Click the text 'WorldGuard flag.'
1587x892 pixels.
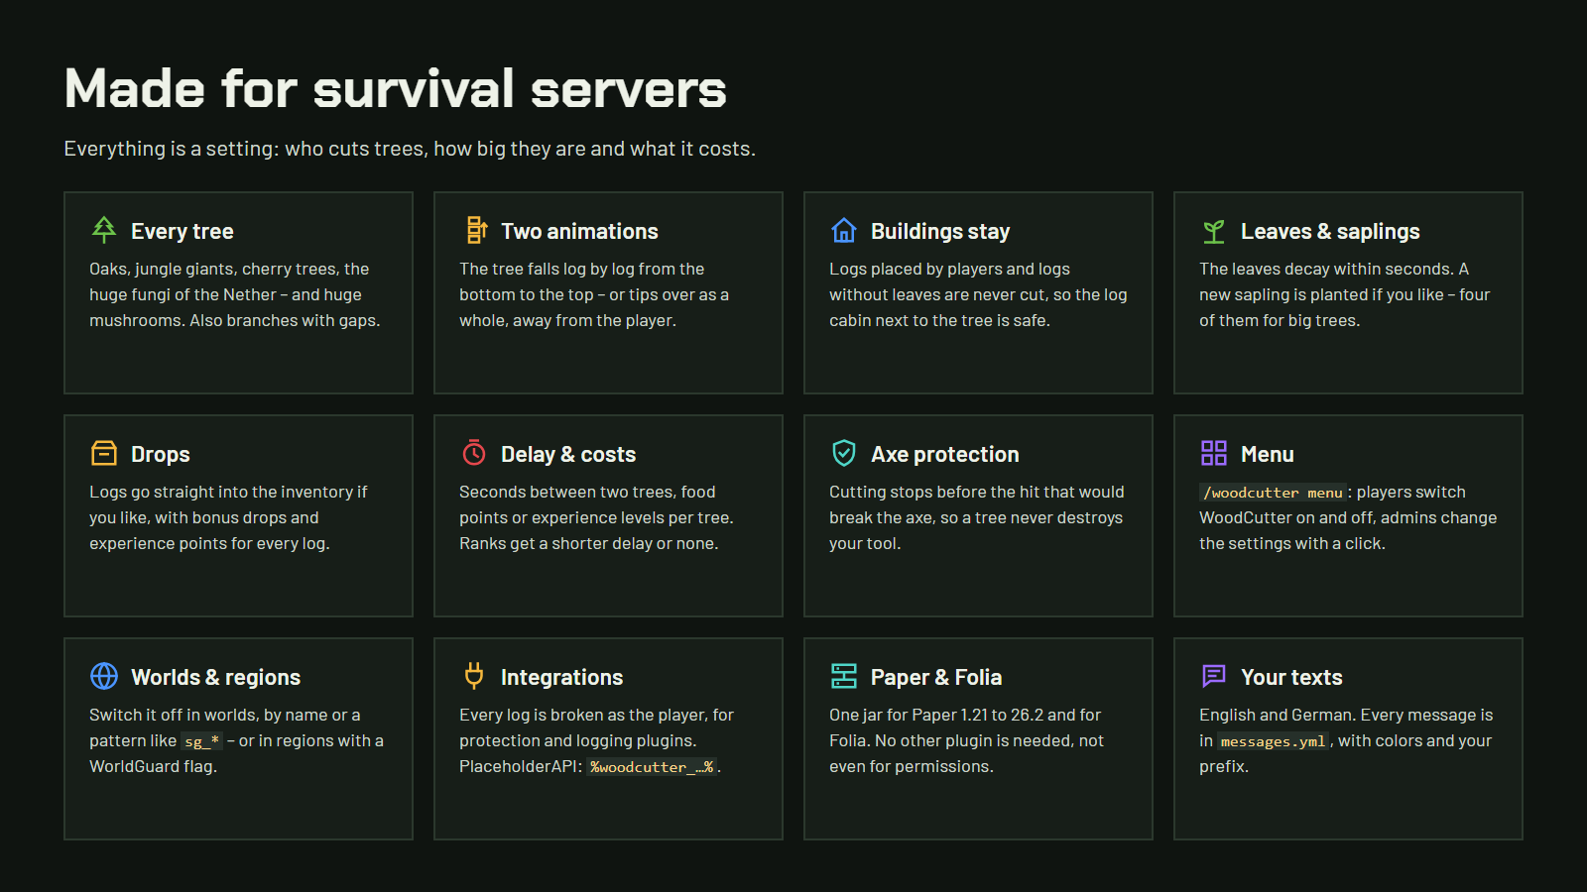153,766
